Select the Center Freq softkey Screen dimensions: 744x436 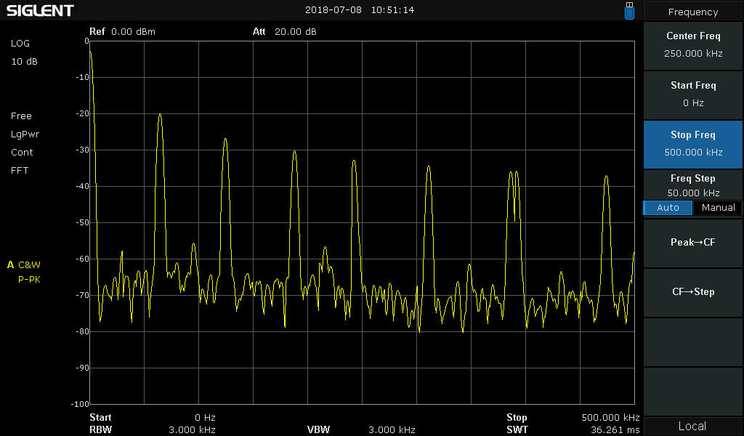pyautogui.click(x=693, y=44)
